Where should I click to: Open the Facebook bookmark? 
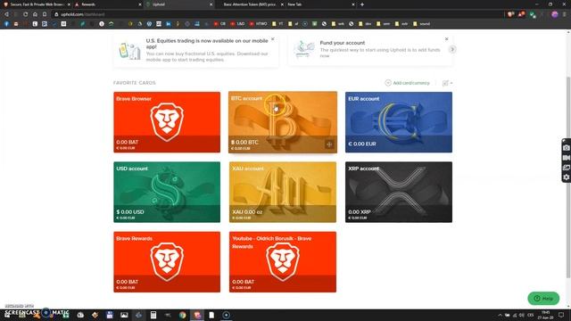tap(6, 24)
